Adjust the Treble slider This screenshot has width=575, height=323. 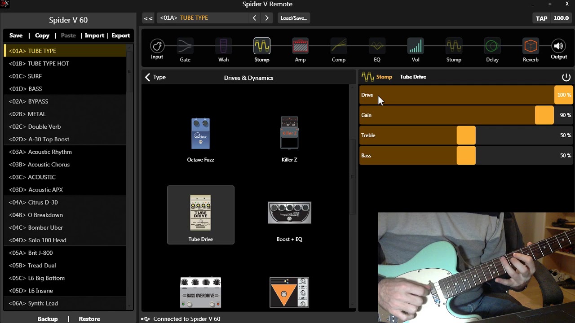466,135
